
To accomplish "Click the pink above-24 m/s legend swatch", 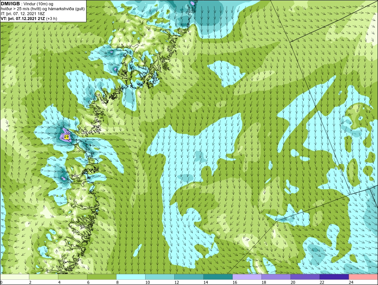I will click(363, 277).
